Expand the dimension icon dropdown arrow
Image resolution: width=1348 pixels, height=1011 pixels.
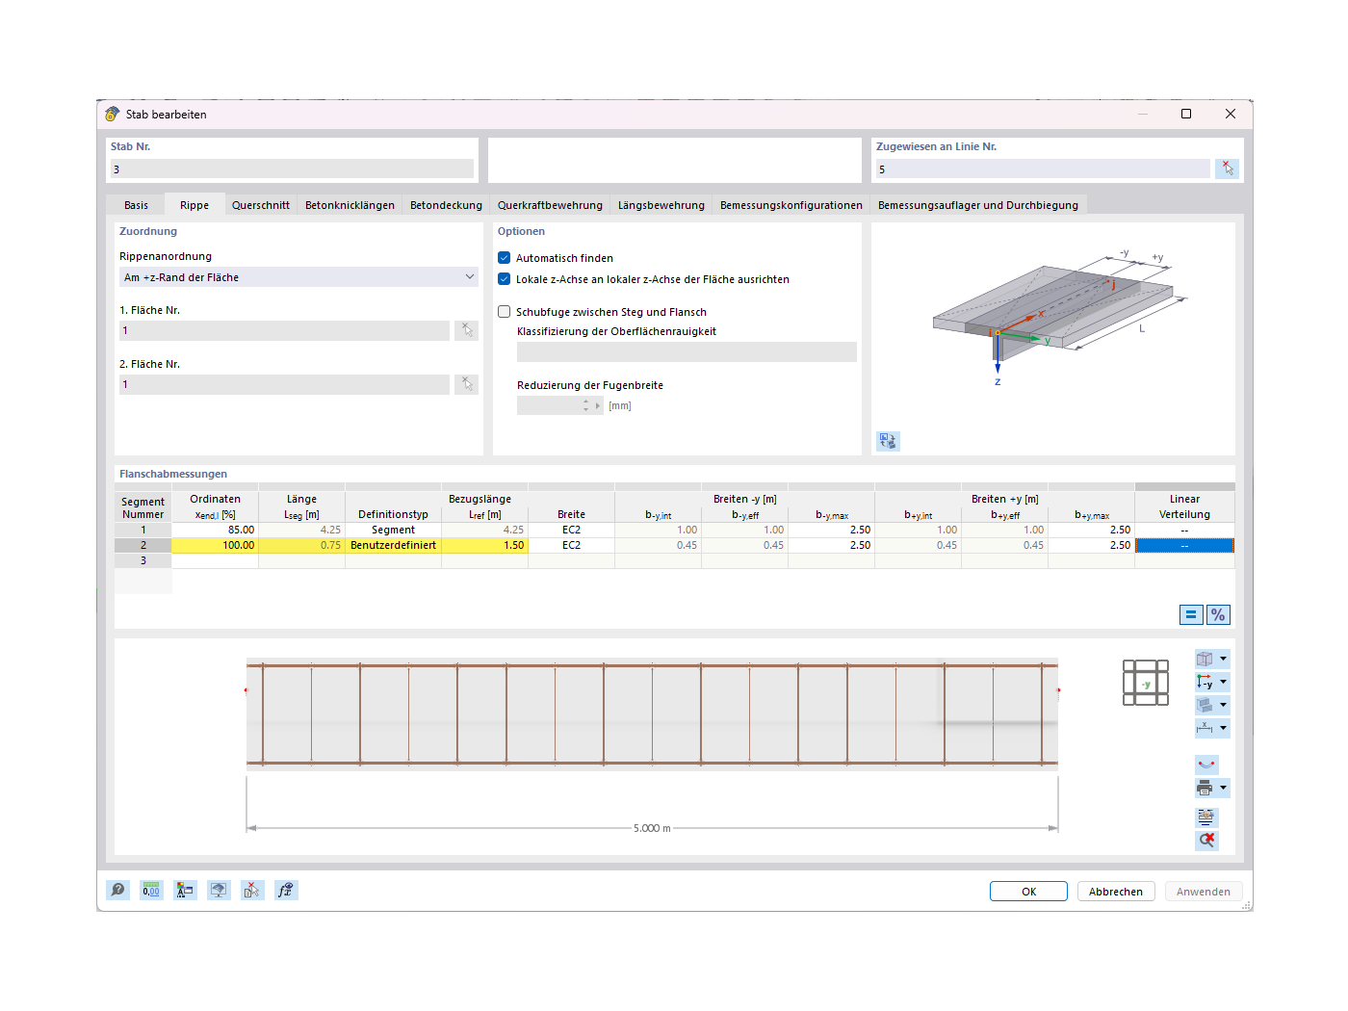tap(1224, 728)
